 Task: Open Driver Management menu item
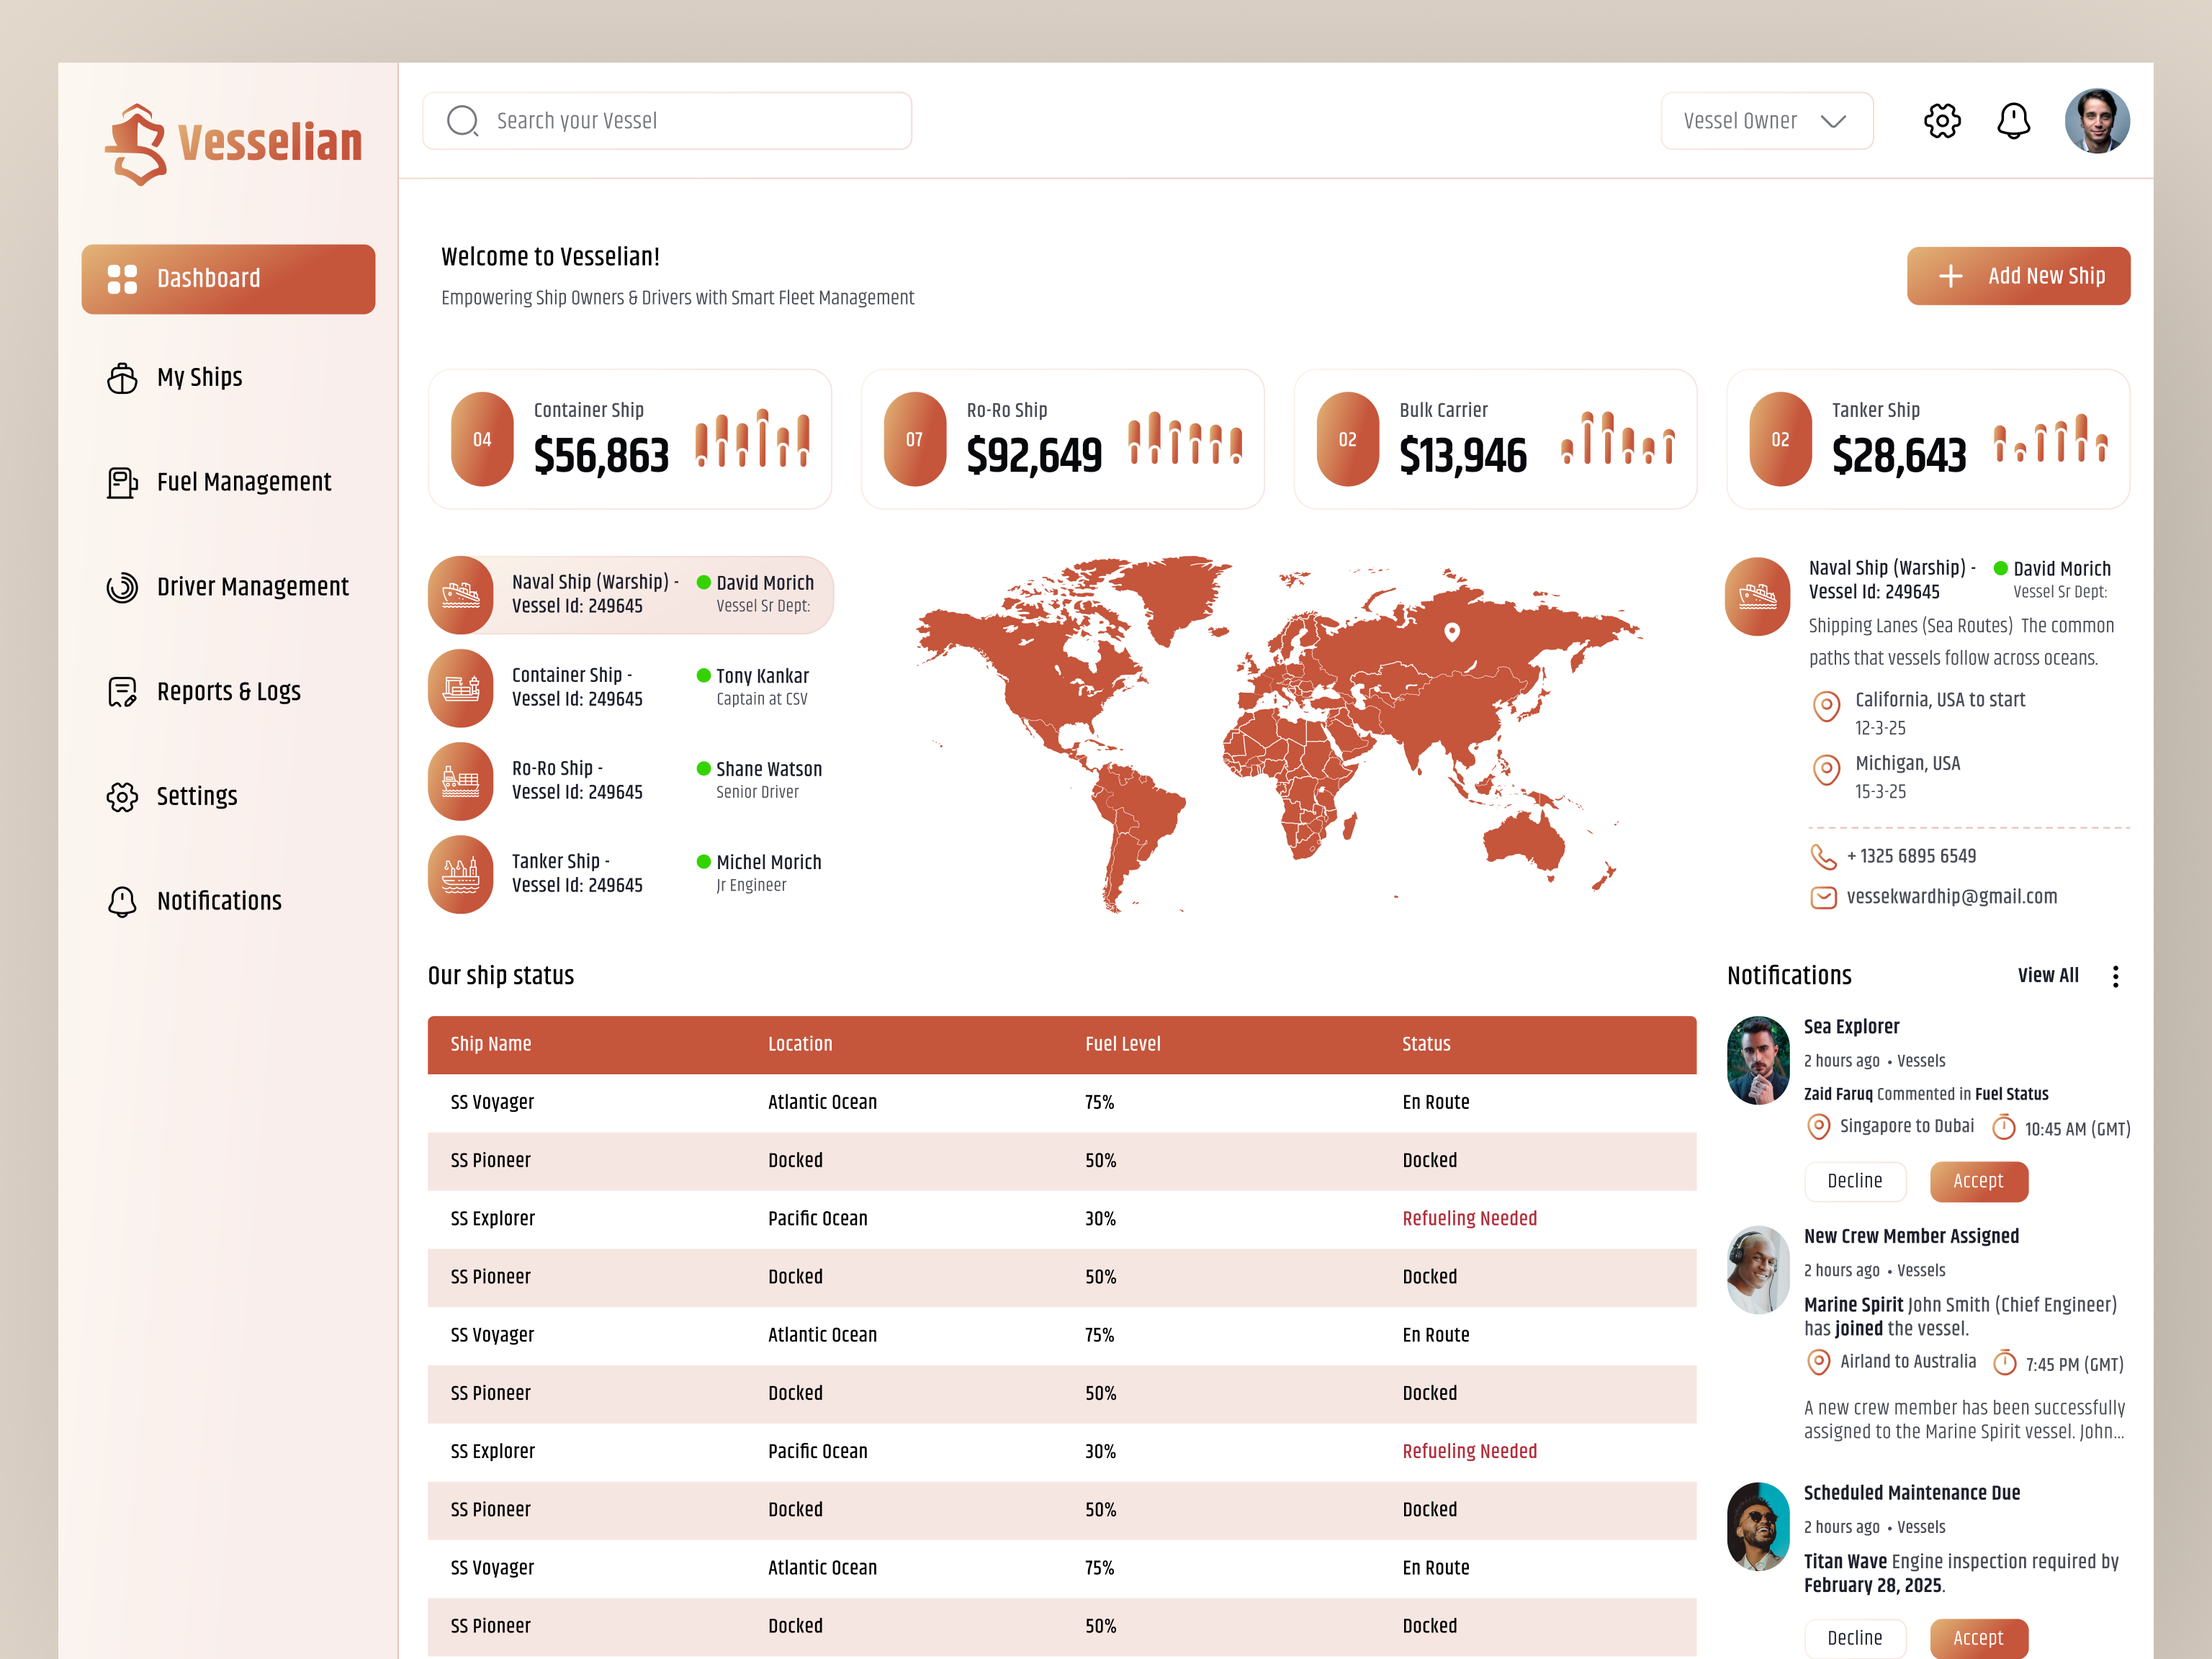click(228, 587)
